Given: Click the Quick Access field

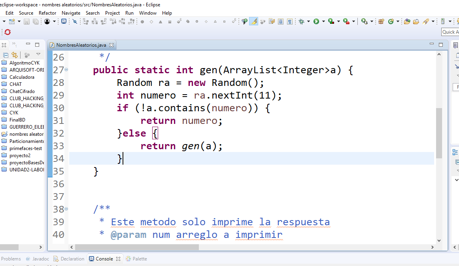Looking at the screenshot, I should 450,32.
